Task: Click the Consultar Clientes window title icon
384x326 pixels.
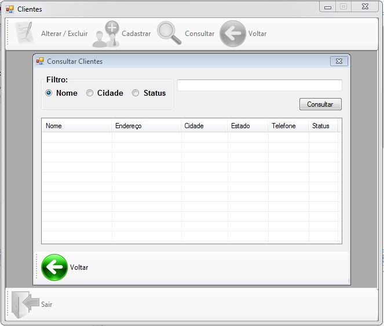Action: 40,61
